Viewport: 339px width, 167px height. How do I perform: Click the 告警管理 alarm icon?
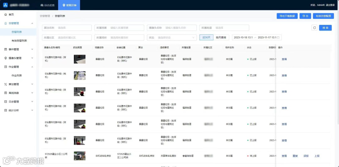click(6, 23)
